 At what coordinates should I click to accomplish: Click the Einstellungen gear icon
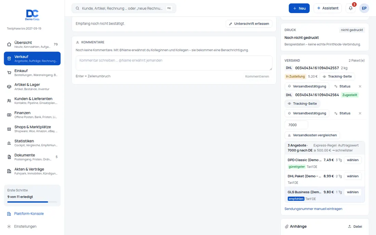[x=9, y=226]
